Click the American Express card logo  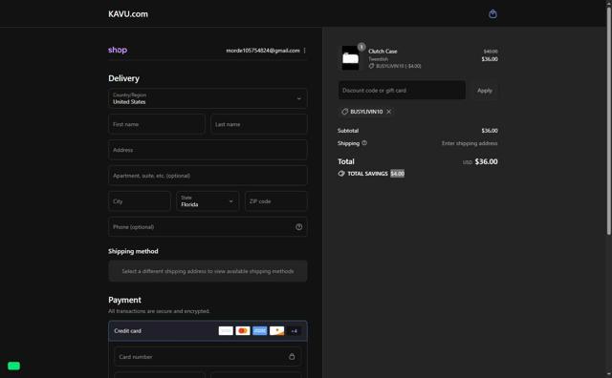(259, 331)
